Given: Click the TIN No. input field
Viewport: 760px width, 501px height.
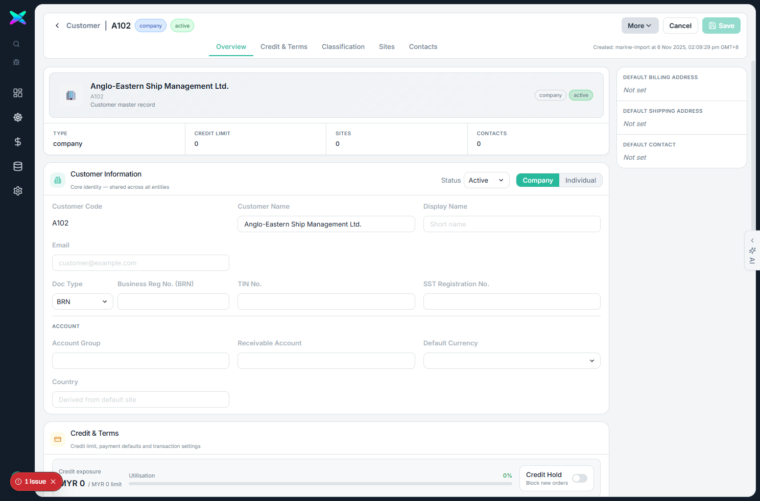Looking at the screenshot, I should pyautogui.click(x=326, y=302).
